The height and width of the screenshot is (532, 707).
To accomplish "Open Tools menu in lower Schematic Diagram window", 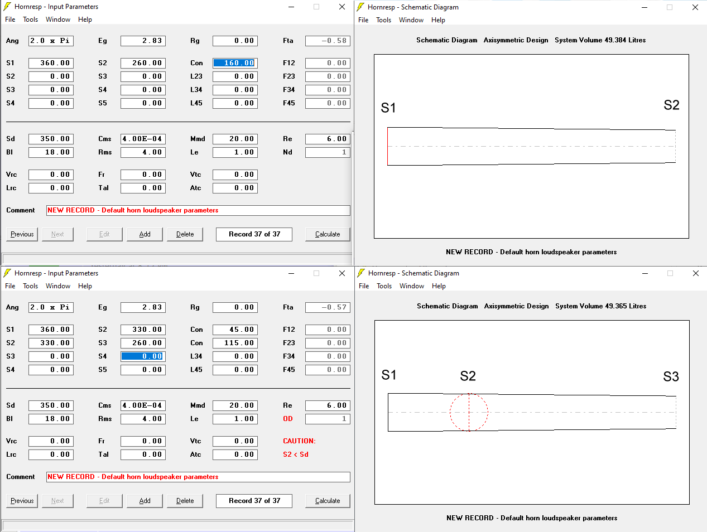I will pyautogui.click(x=384, y=286).
